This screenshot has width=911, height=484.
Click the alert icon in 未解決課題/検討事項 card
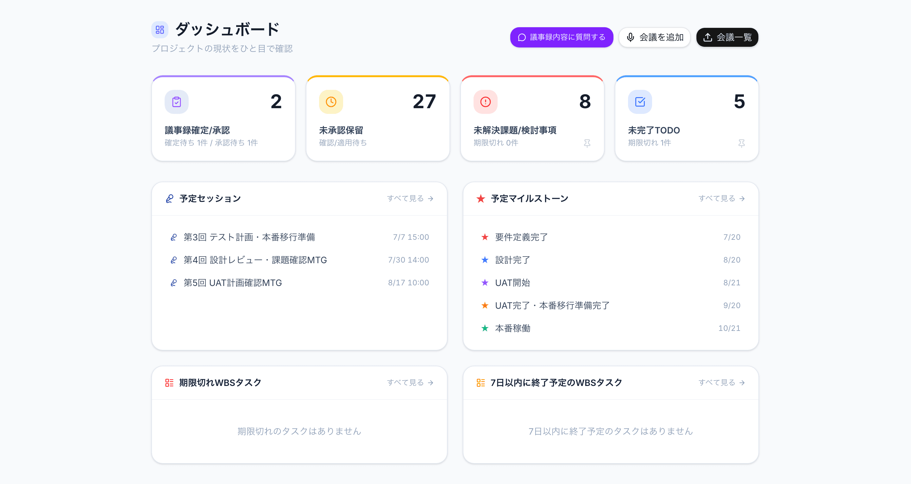tap(486, 102)
